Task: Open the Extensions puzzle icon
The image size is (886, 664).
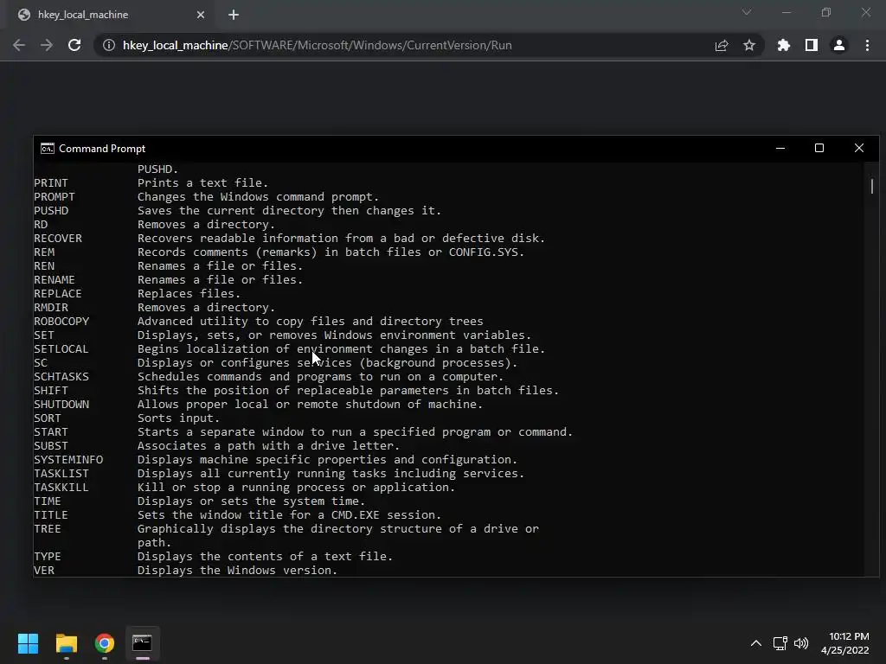Action: point(784,45)
